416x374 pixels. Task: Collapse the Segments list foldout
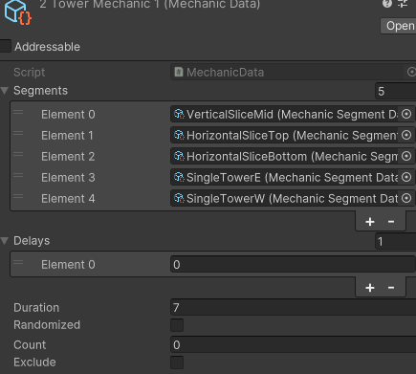point(5,91)
